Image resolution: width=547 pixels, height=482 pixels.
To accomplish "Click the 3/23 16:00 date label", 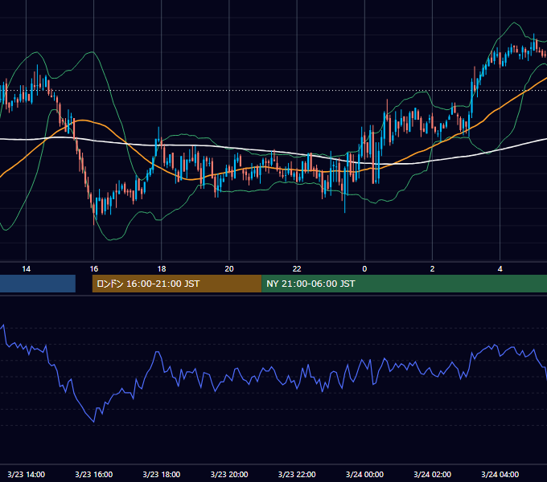I will 94,474.
